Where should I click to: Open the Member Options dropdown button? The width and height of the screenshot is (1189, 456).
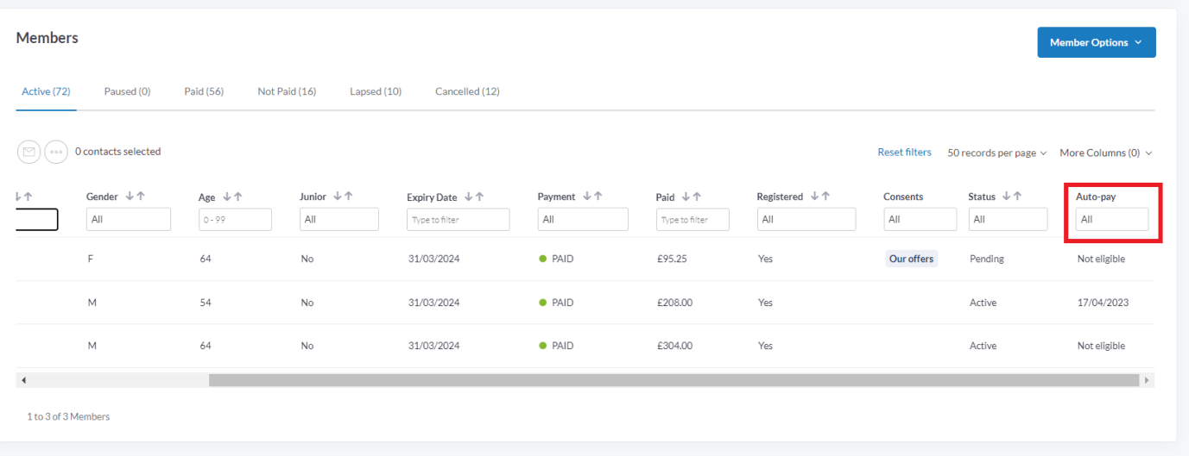(1097, 42)
